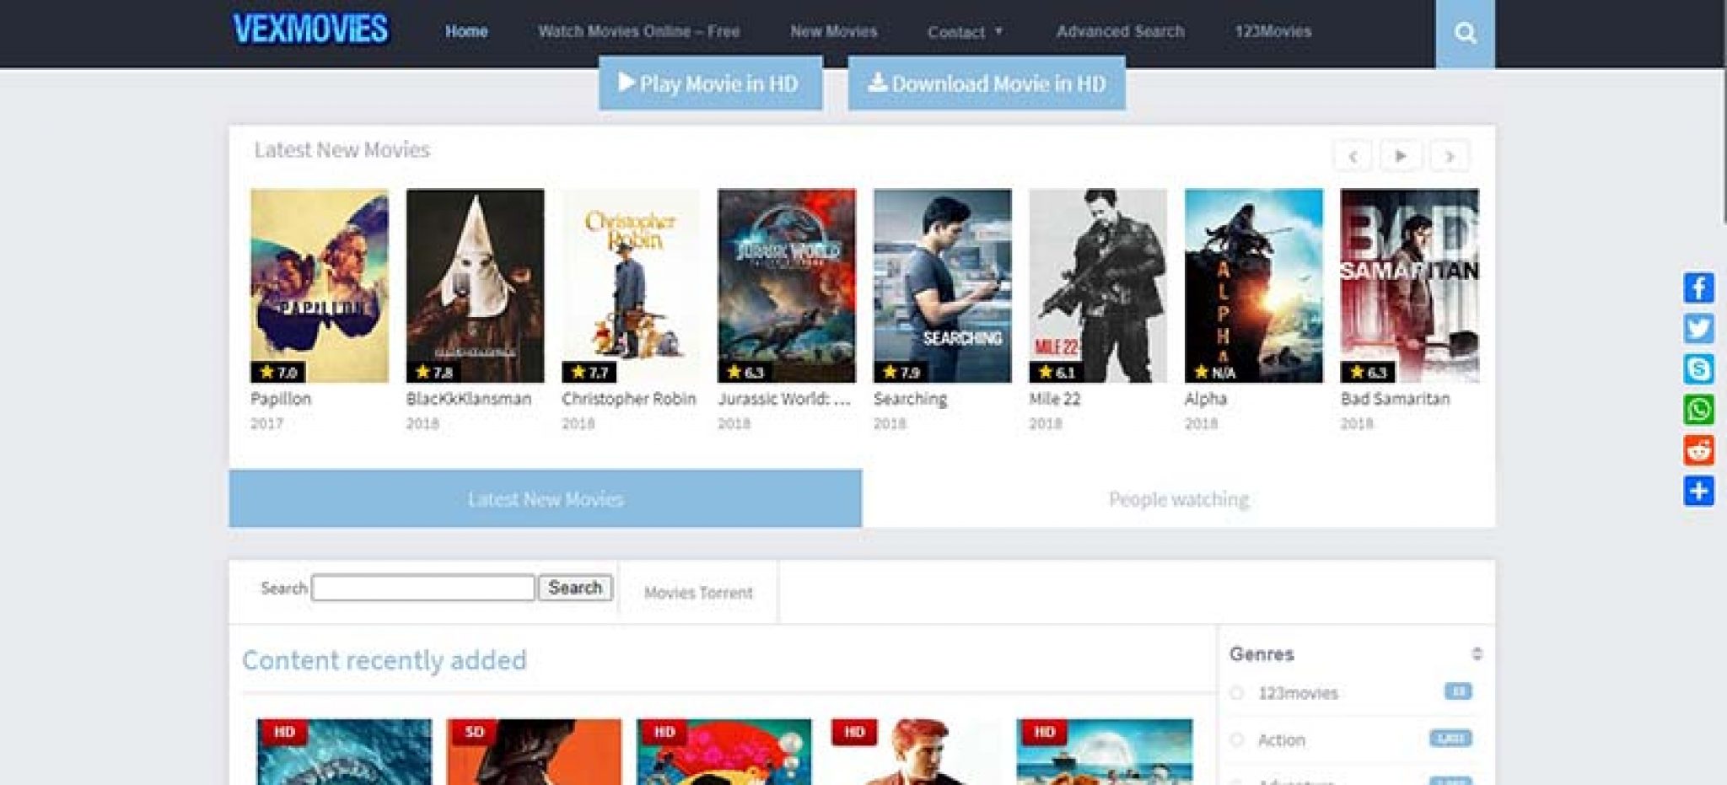Open more sharing options plus icon
Screen dimensions: 1727x785
pyautogui.click(x=1698, y=491)
